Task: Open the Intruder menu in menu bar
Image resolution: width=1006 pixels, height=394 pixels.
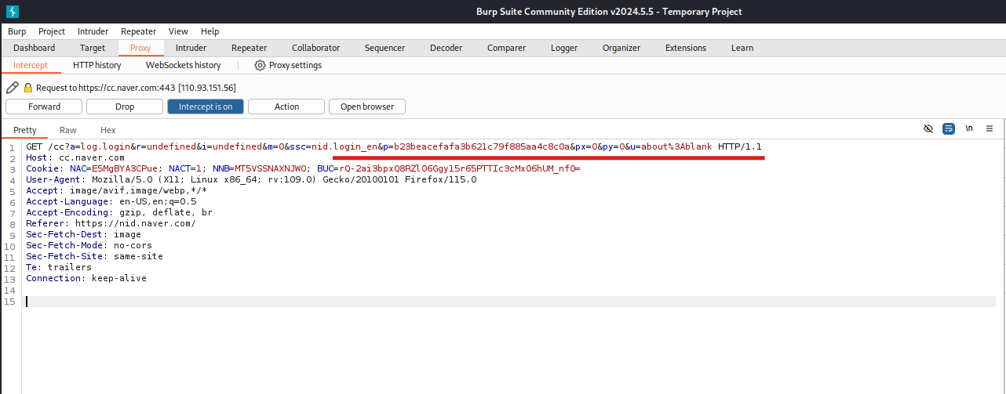Action: [93, 31]
